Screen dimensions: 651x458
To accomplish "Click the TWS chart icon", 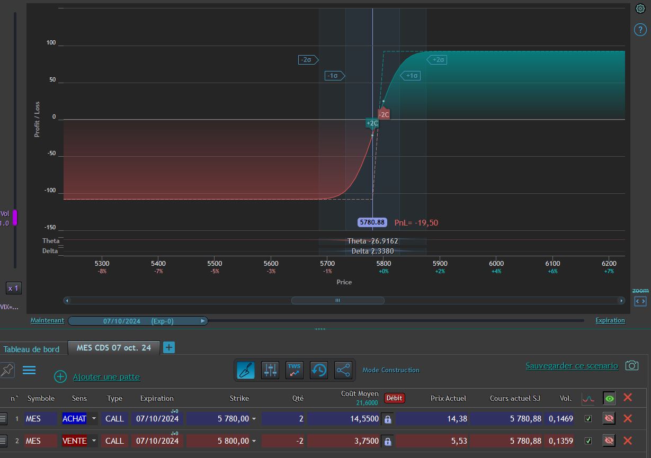I will [x=295, y=370].
